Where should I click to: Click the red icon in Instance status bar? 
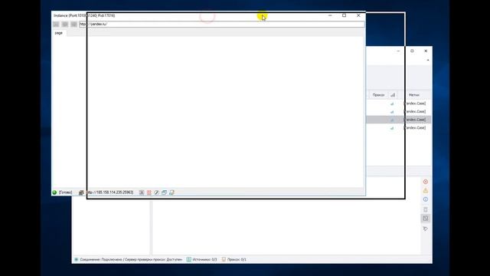coord(149,192)
